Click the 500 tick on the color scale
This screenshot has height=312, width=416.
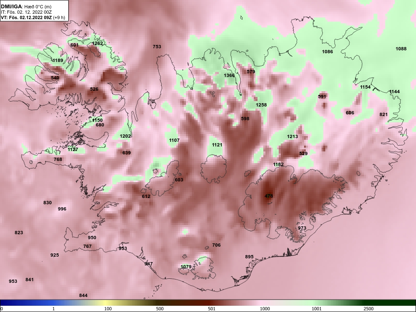pos(160,309)
